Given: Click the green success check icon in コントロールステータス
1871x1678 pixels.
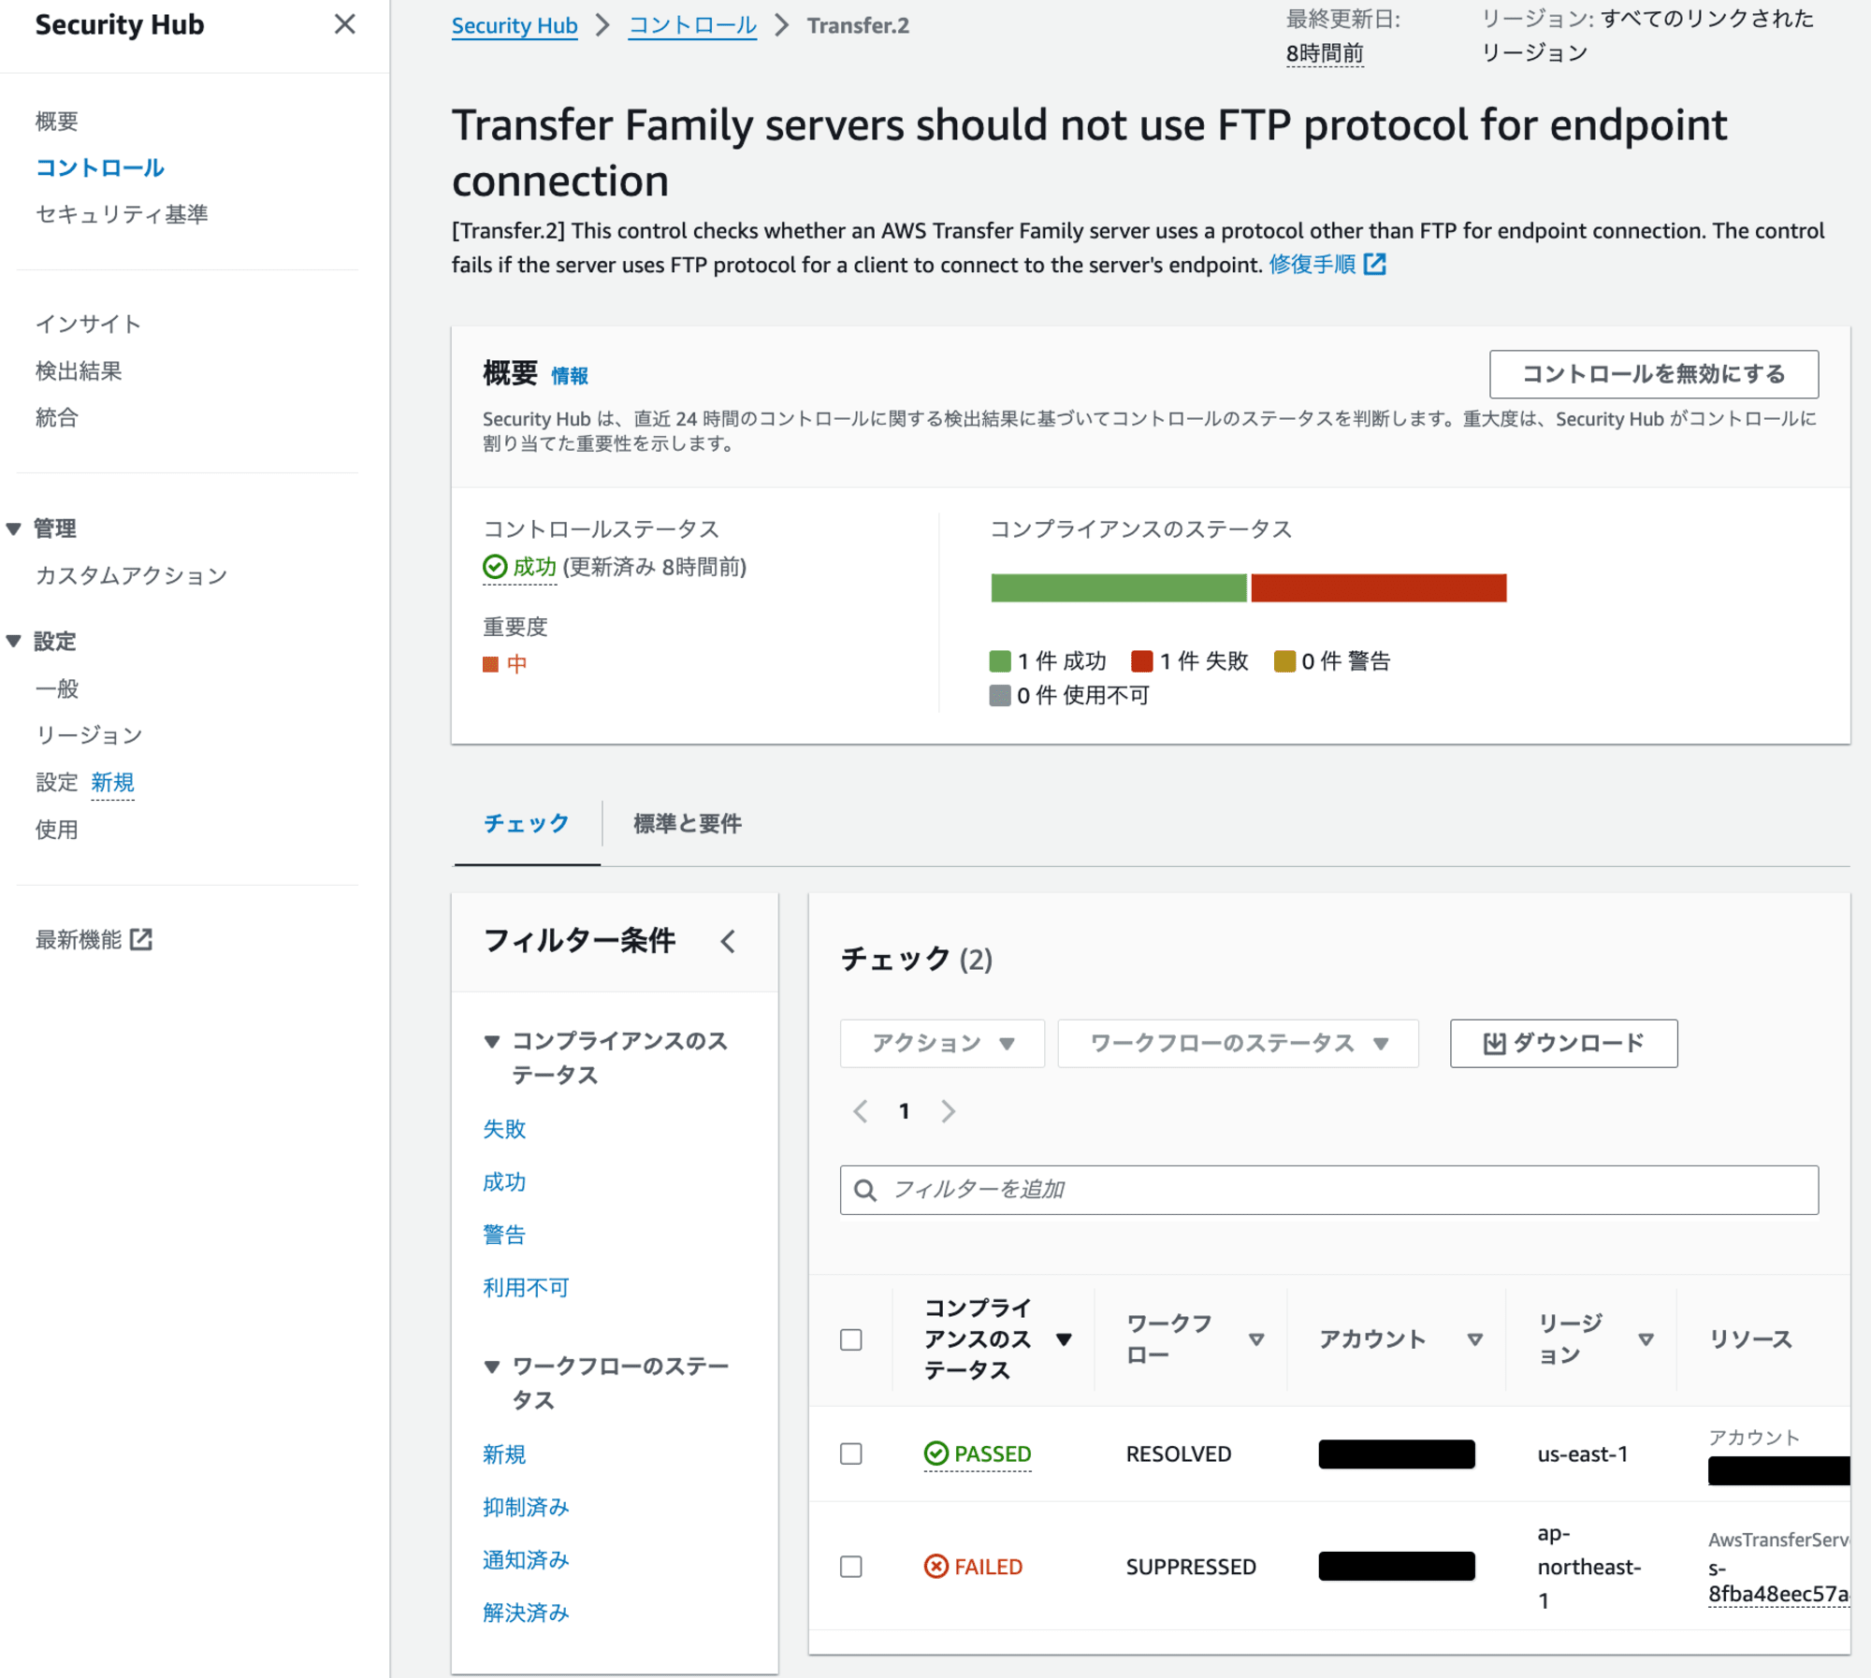Looking at the screenshot, I should coord(495,567).
